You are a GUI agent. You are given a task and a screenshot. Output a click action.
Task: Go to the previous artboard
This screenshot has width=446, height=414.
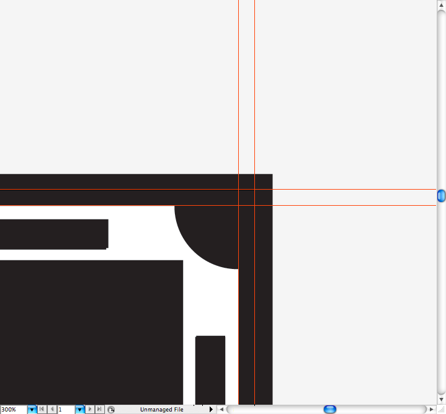(x=52, y=409)
